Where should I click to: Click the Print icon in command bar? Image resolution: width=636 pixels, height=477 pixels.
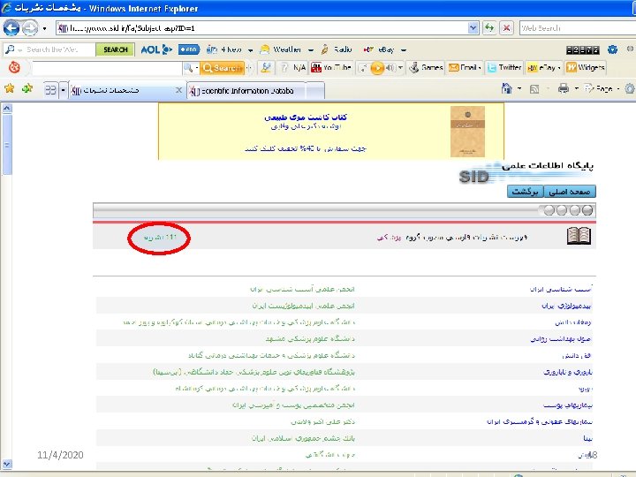(x=564, y=88)
